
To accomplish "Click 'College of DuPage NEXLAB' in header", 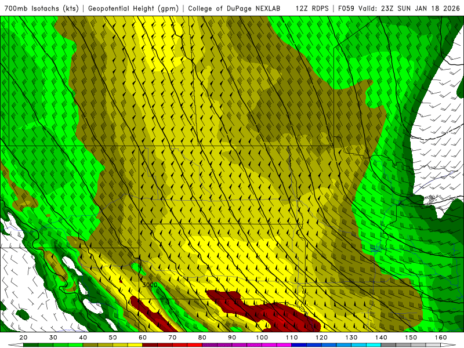I will point(234,8).
